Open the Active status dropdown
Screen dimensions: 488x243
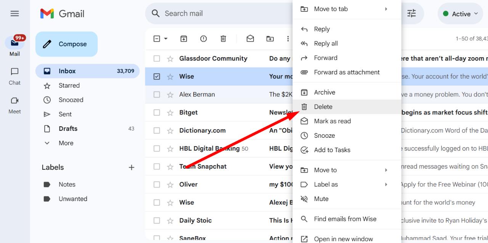pyautogui.click(x=460, y=14)
